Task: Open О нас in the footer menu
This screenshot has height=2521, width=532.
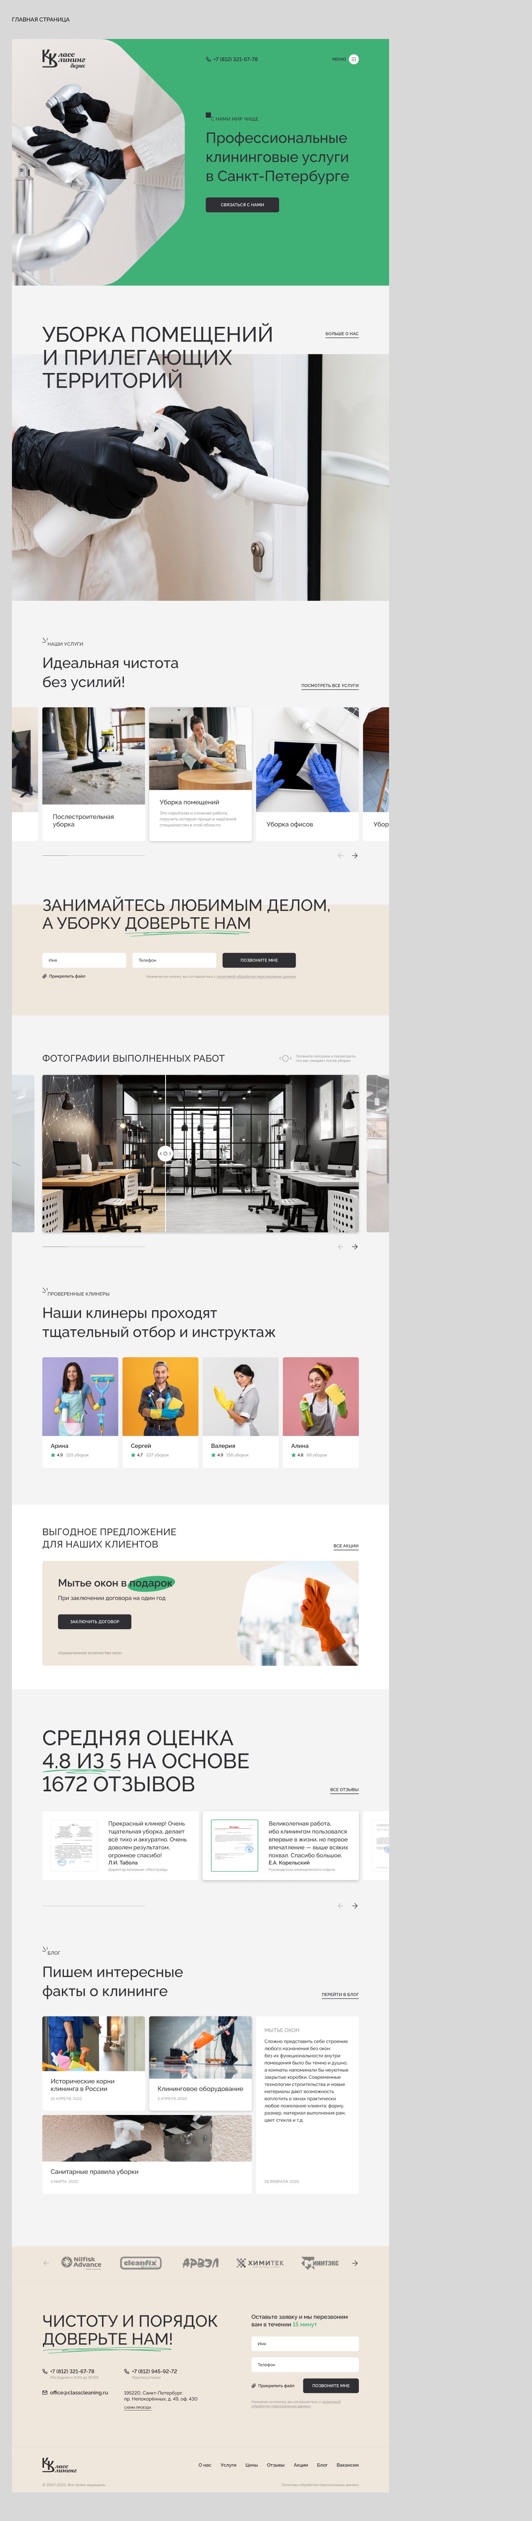Action: (x=204, y=2465)
